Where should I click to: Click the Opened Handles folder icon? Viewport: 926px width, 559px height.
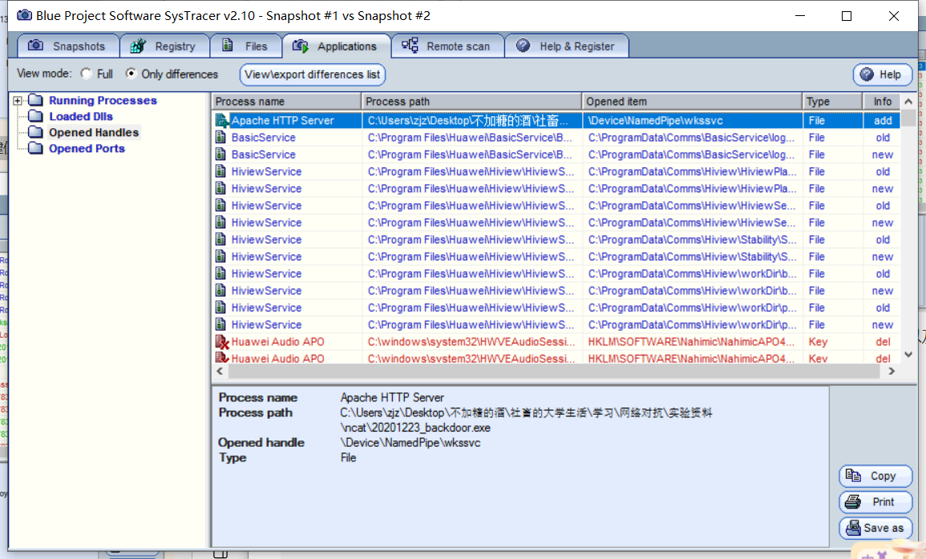point(36,131)
